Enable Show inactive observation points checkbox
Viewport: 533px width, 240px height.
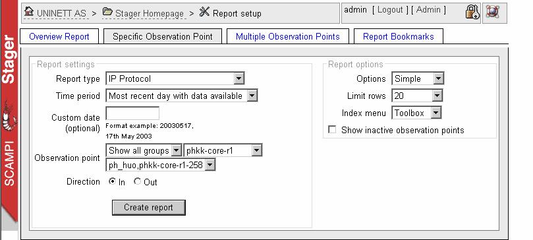332,129
